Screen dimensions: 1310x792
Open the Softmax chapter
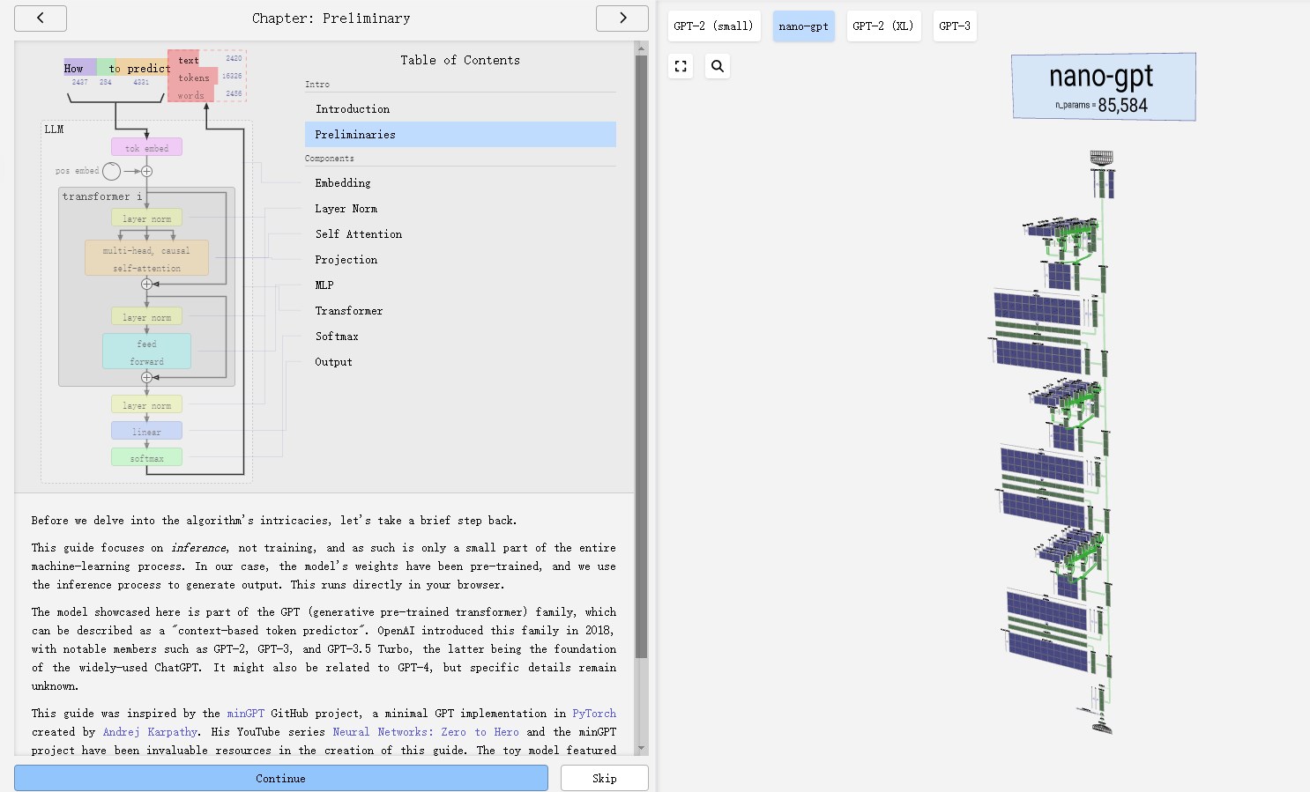(460, 337)
